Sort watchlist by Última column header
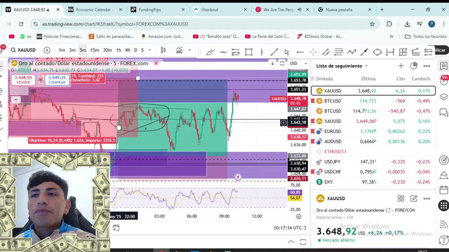The height and width of the screenshot is (252, 449). tap(368, 79)
